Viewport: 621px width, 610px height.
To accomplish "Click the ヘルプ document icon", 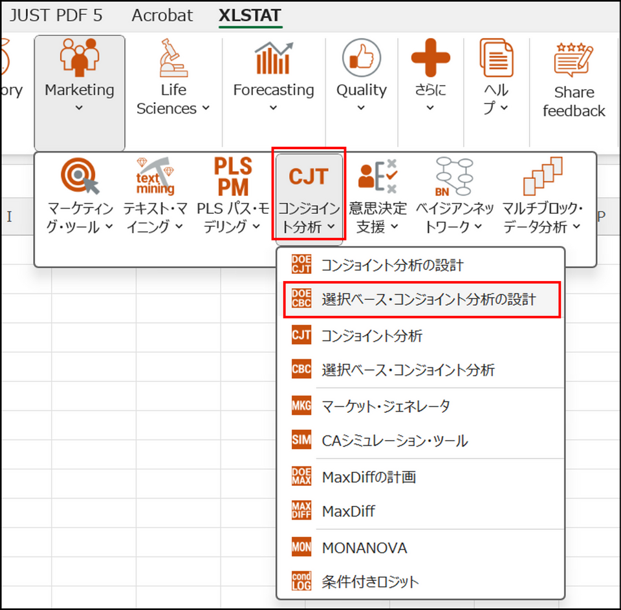I will click(x=496, y=58).
